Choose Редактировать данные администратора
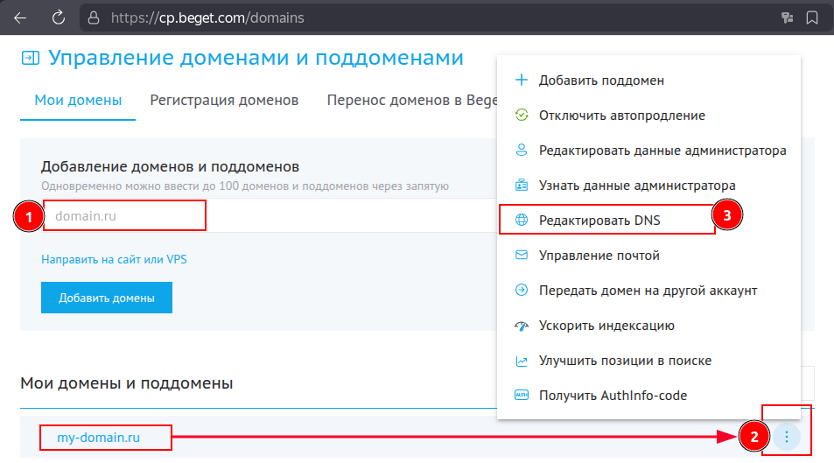834x463 pixels. 648,151
